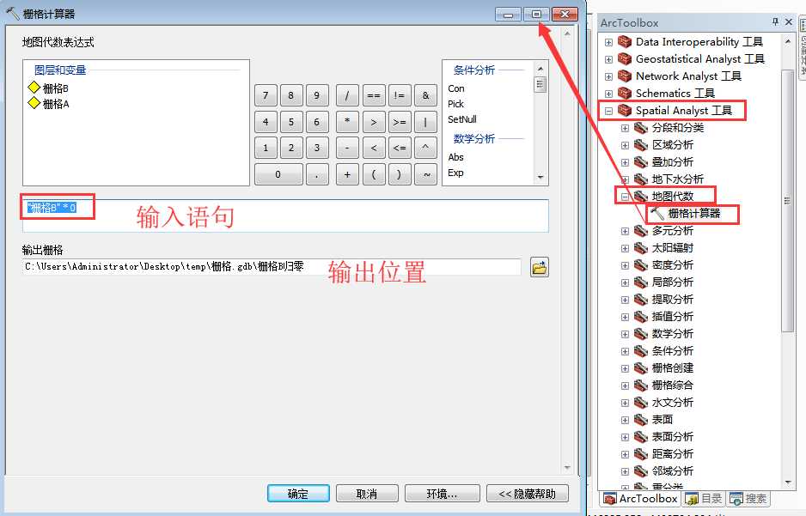This screenshot has width=806, height=516.
Task: Click the ArcToolbox tree scroll down arrow
Action: click(787, 483)
